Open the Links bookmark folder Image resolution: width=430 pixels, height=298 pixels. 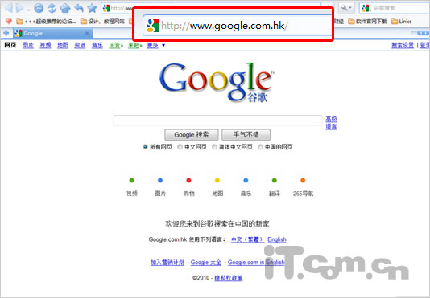[x=401, y=22]
